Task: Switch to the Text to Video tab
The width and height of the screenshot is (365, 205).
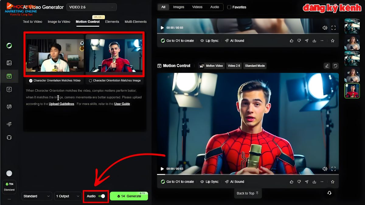Action: pyautogui.click(x=32, y=22)
